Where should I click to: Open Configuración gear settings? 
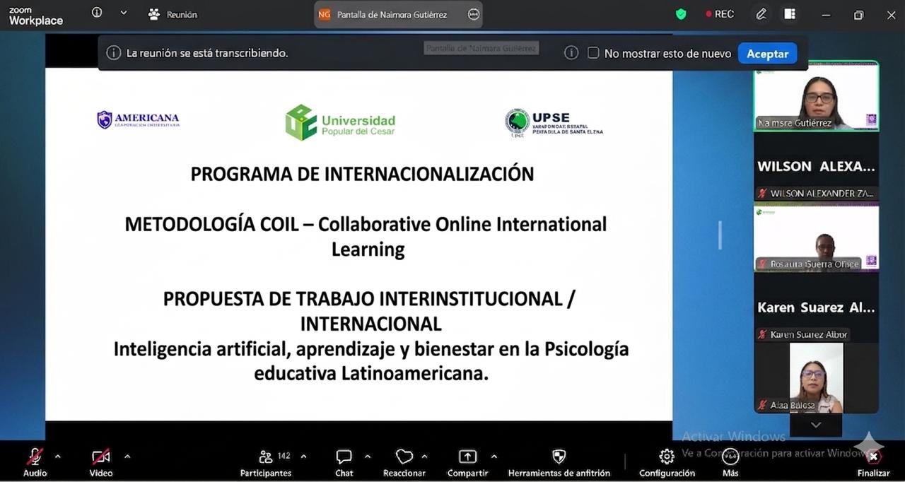(667, 457)
